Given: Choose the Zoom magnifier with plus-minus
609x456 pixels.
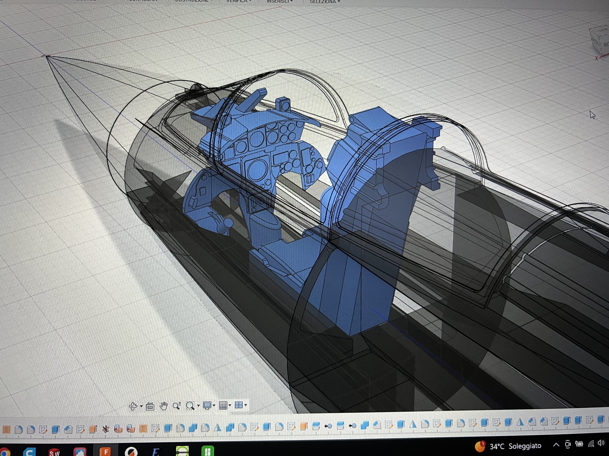Looking at the screenshot, I should (177, 406).
